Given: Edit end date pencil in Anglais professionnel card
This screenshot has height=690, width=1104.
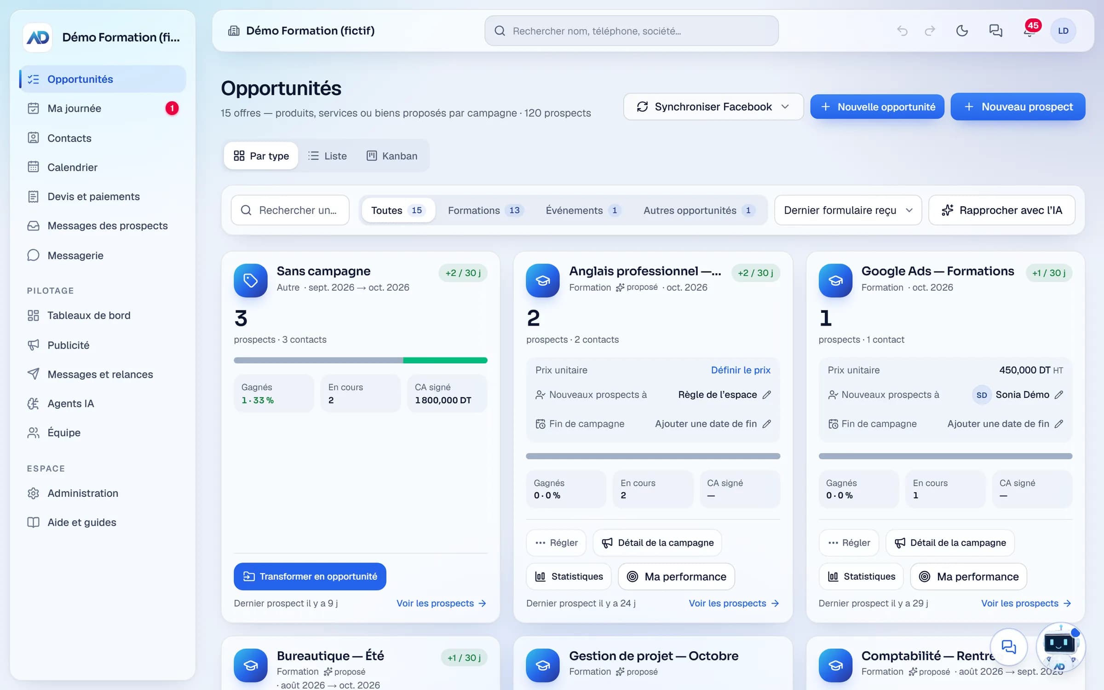Looking at the screenshot, I should click(766, 424).
